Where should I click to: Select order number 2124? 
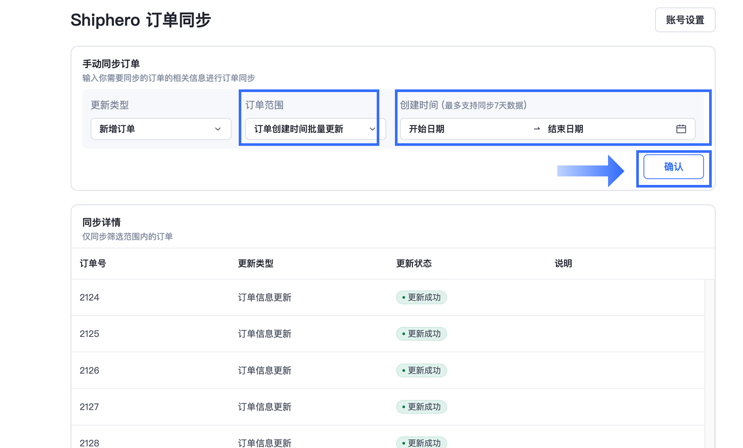(x=89, y=297)
